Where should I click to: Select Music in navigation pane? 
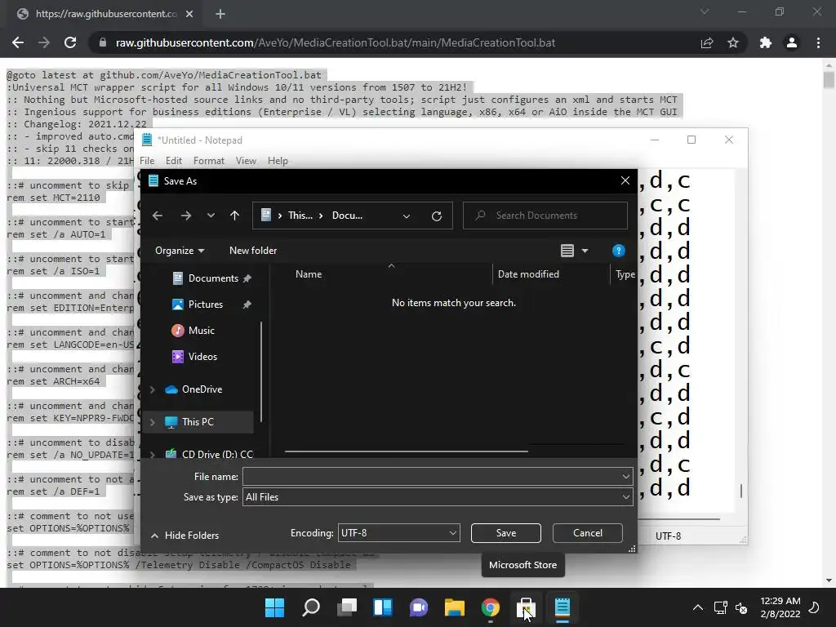tap(201, 331)
